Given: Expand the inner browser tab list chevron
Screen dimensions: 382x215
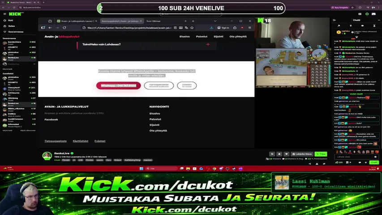Looking at the screenshot, I should (215, 21).
